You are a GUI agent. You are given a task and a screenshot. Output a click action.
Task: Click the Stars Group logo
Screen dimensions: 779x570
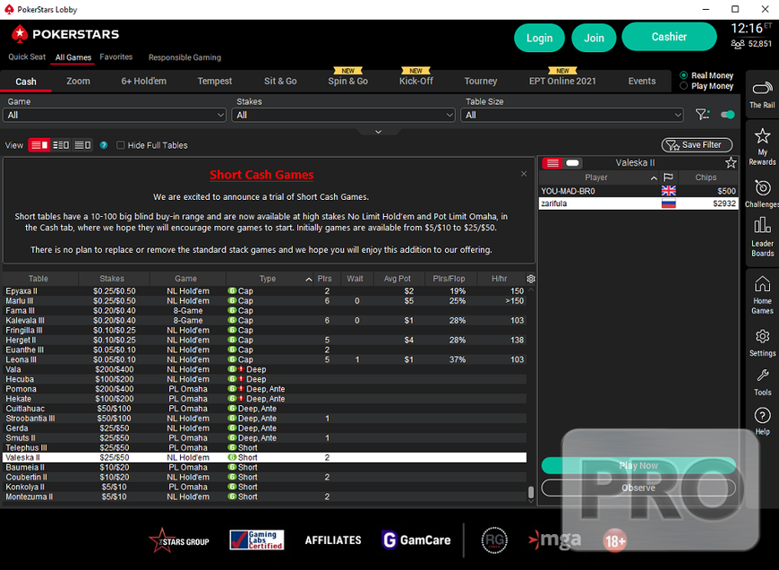(179, 540)
